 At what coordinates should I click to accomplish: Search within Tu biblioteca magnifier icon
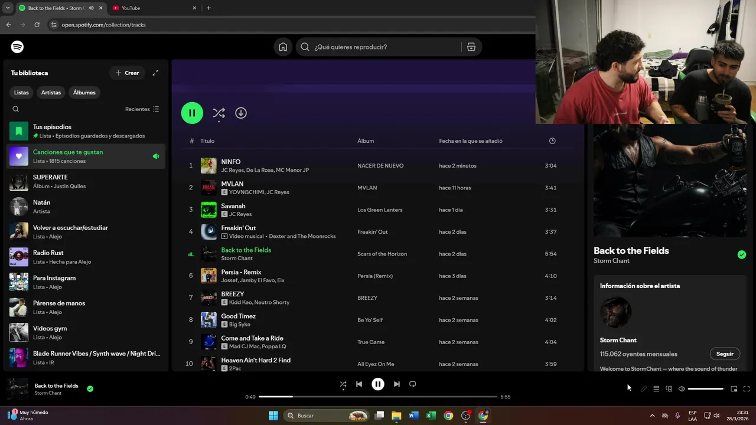tap(16, 109)
